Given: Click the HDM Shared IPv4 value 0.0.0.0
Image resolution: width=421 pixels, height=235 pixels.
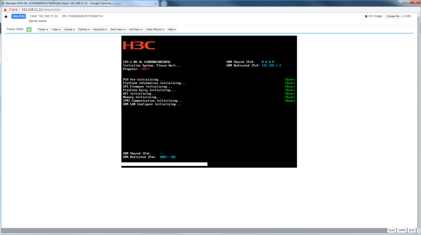Looking at the screenshot, I should point(268,62).
